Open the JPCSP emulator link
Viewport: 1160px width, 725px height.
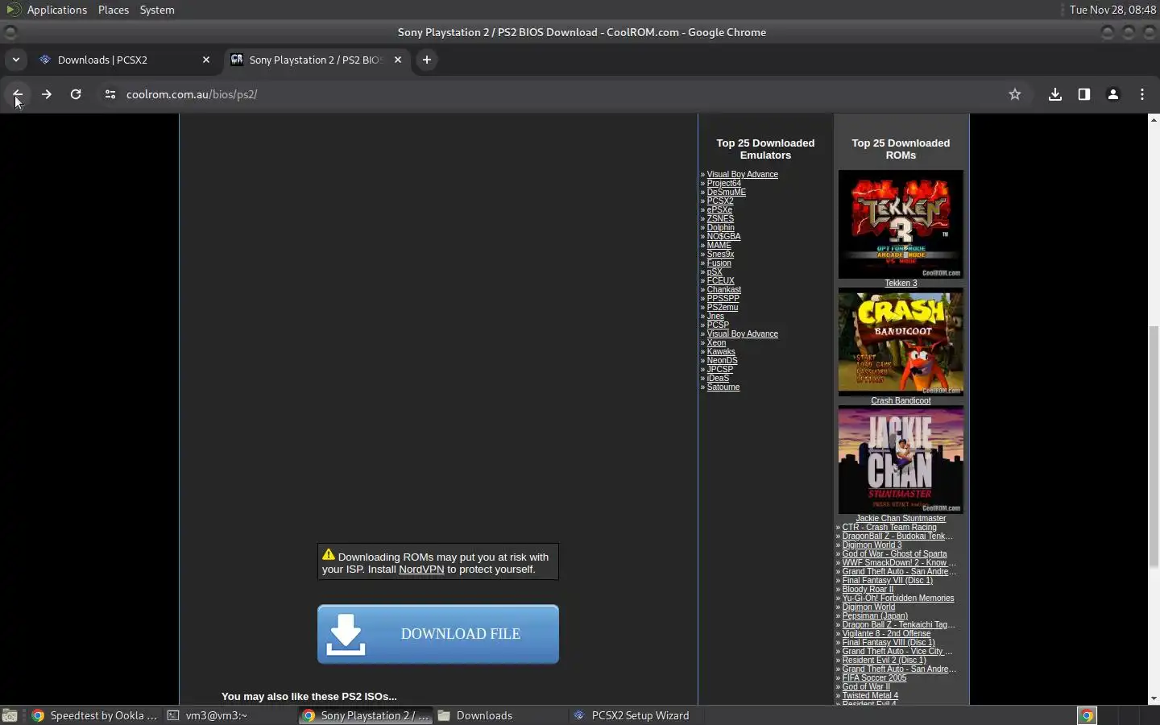click(720, 369)
